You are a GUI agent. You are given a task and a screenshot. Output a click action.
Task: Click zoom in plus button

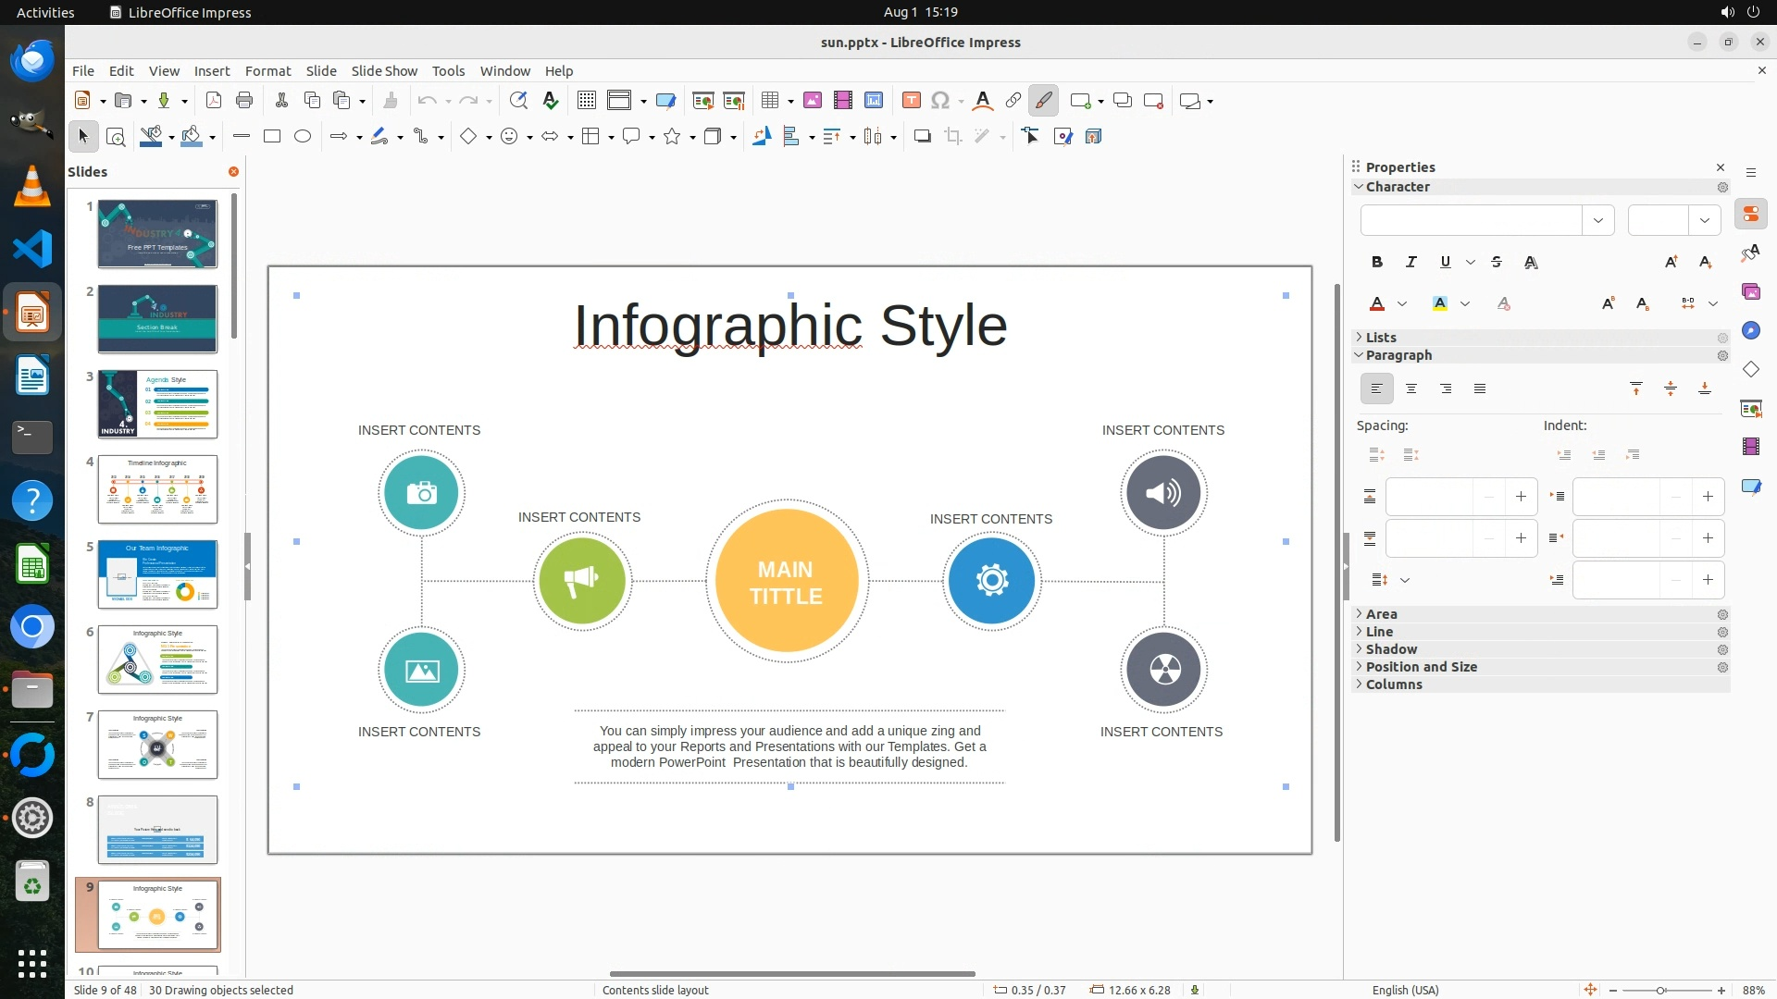point(1721,990)
